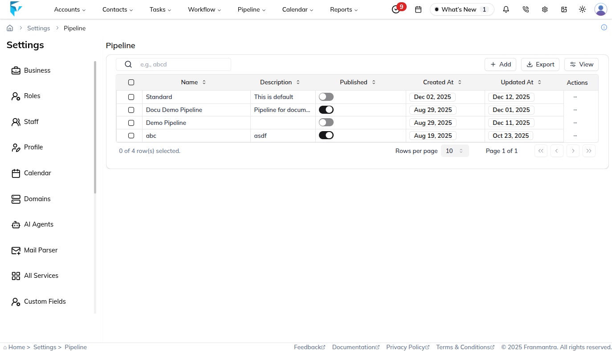Open the notifications clock icon with badge 9
Image resolution: width=612 pixels, height=351 pixels.
[396, 9]
